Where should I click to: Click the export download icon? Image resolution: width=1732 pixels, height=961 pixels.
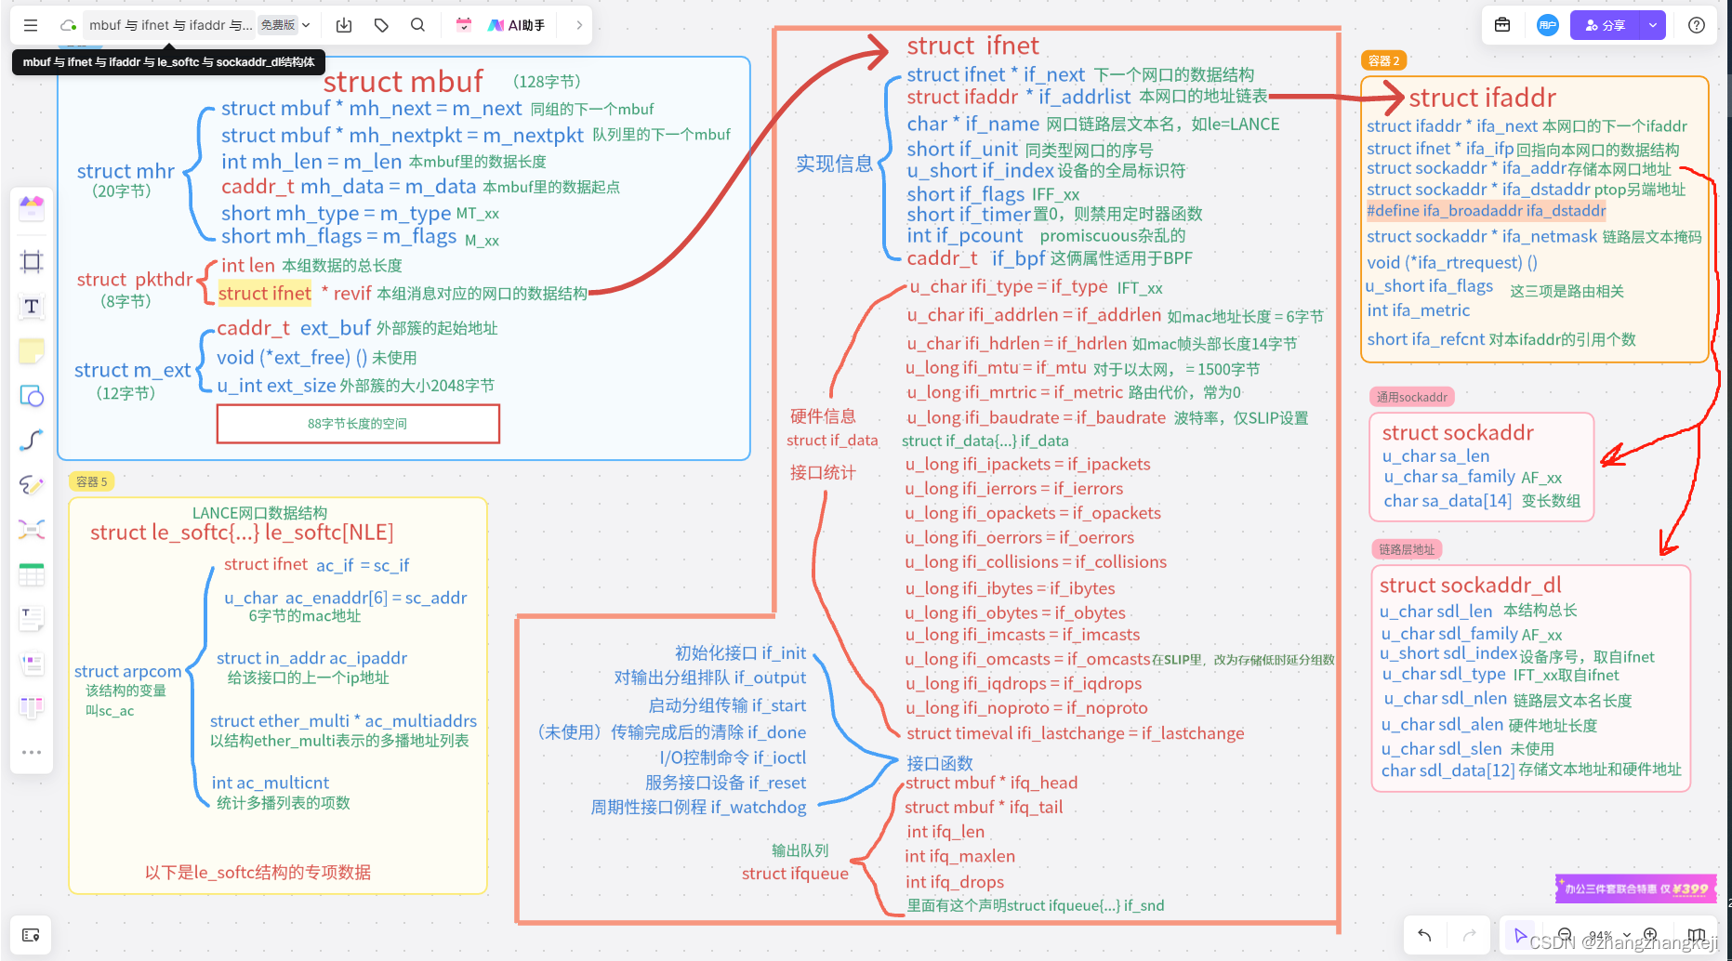point(344,25)
